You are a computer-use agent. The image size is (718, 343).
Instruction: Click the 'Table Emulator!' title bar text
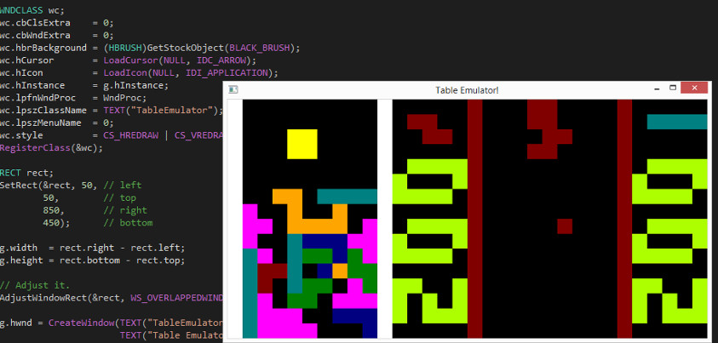(x=467, y=89)
